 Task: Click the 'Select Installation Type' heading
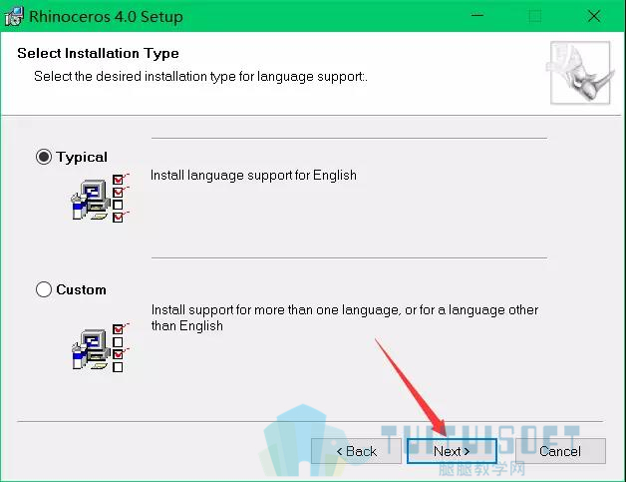click(x=98, y=53)
